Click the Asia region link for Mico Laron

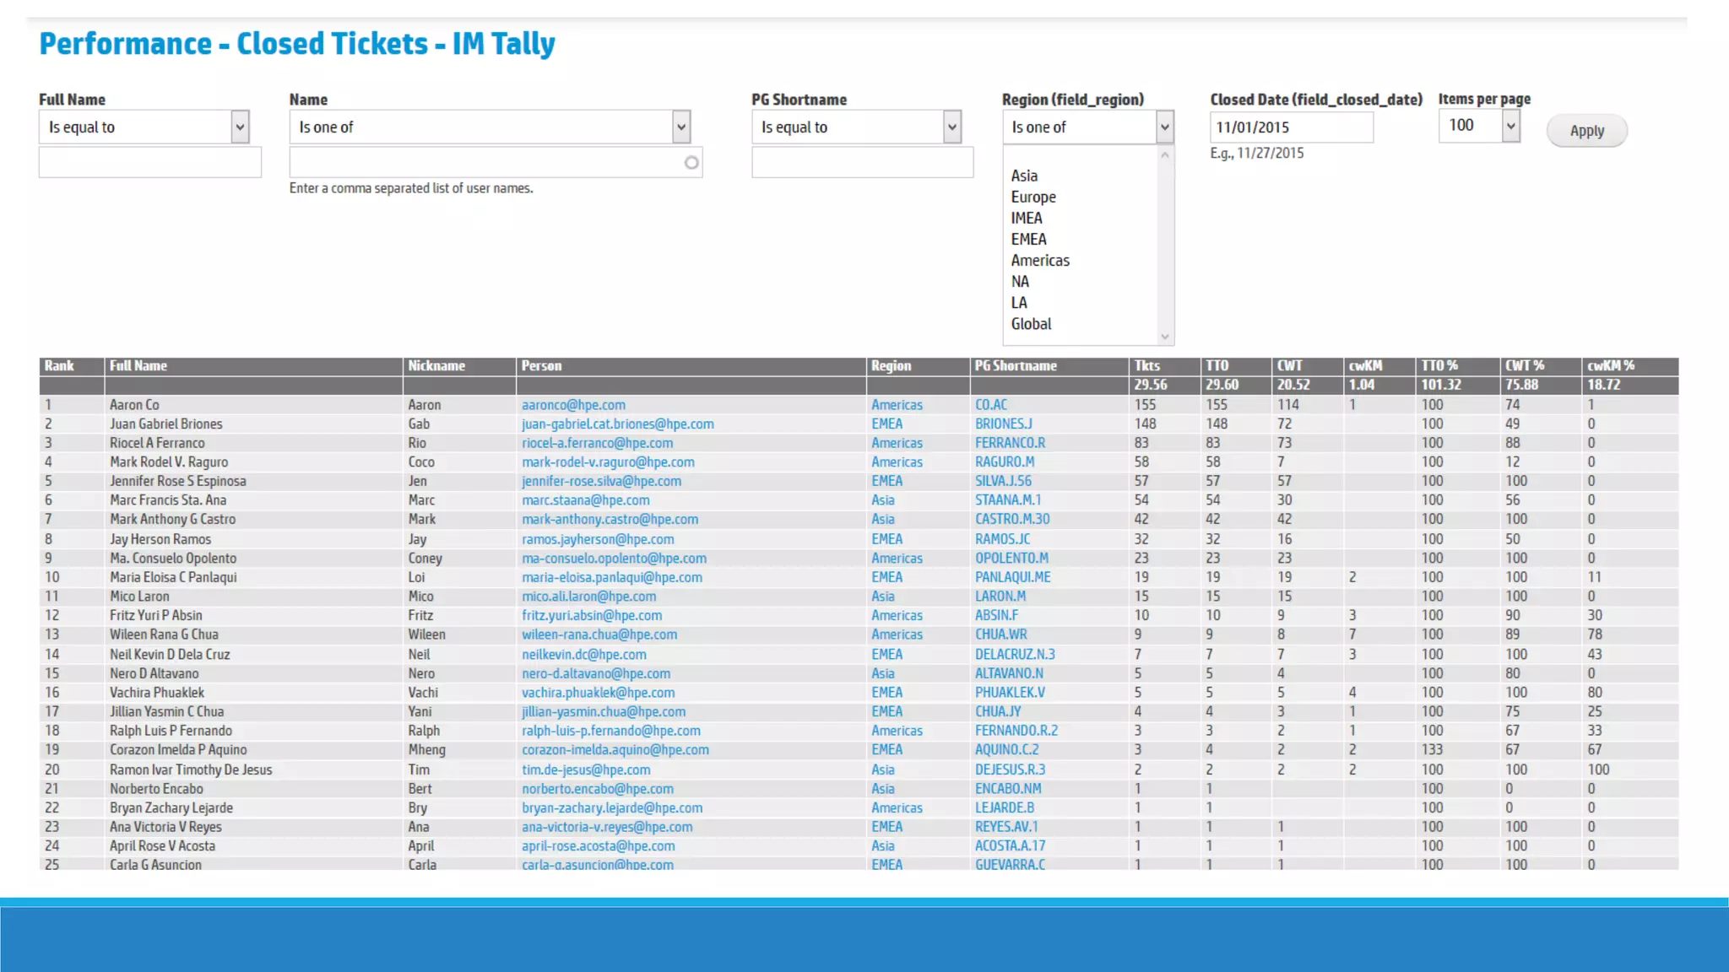coord(882,597)
